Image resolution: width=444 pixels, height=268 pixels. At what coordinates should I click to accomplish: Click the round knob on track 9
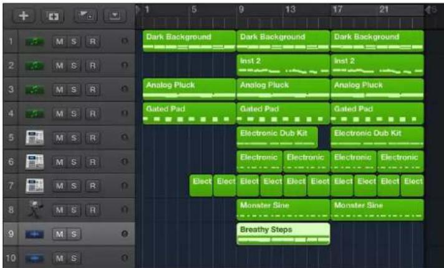pyautogui.click(x=125, y=234)
